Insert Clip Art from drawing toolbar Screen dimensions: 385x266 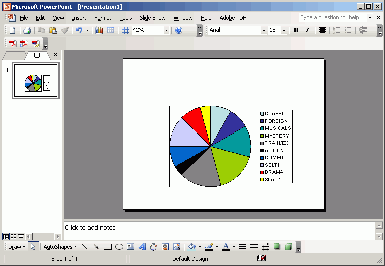click(x=165, y=247)
